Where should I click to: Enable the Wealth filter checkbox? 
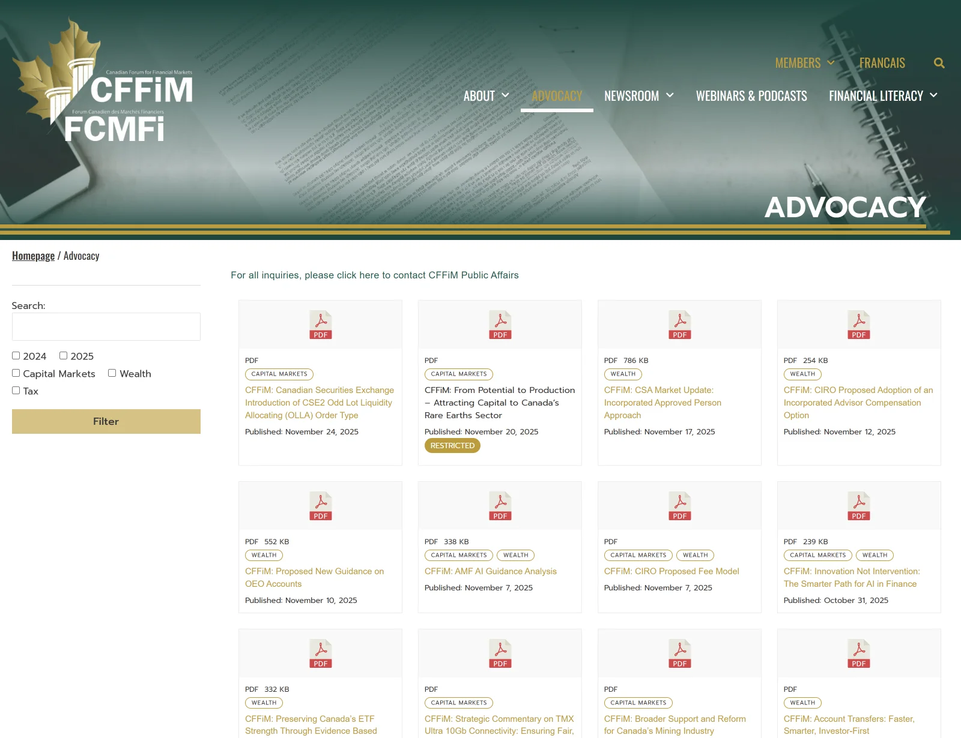pos(112,373)
